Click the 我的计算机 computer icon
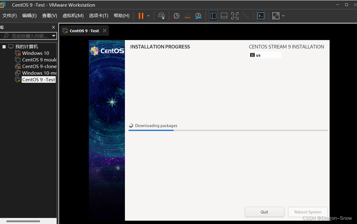This screenshot has height=224, width=357. [x=11, y=47]
